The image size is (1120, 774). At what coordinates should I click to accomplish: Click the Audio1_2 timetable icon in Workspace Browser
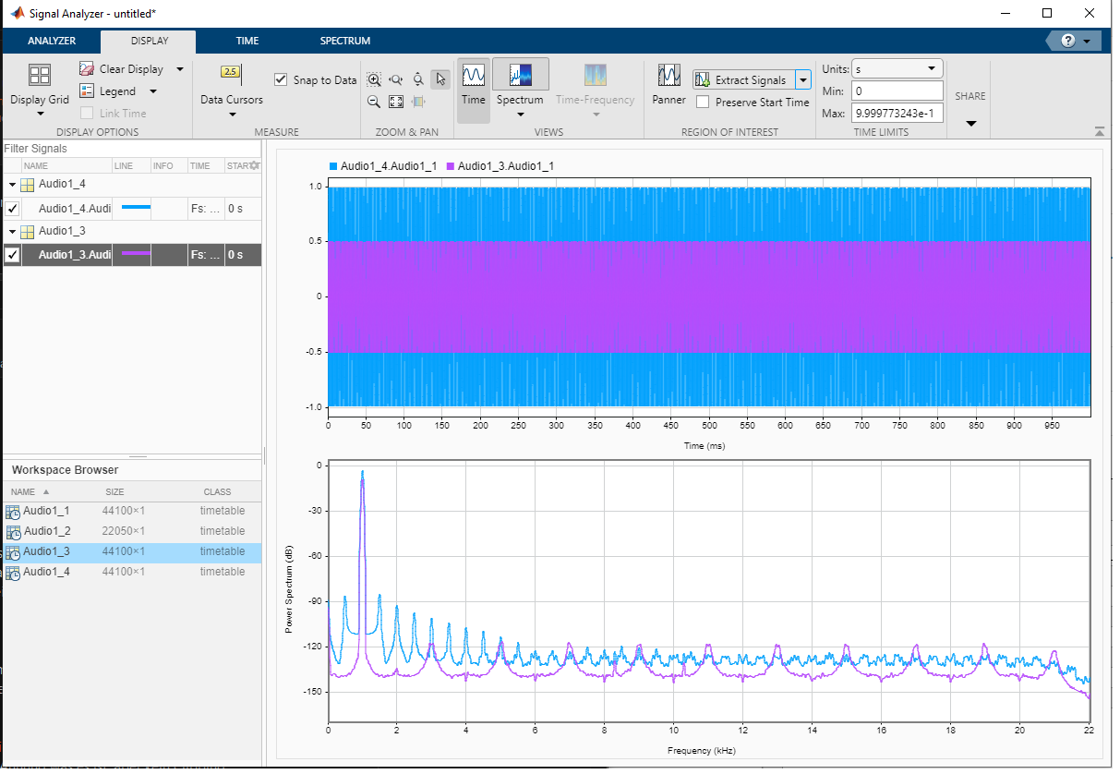[x=13, y=531]
